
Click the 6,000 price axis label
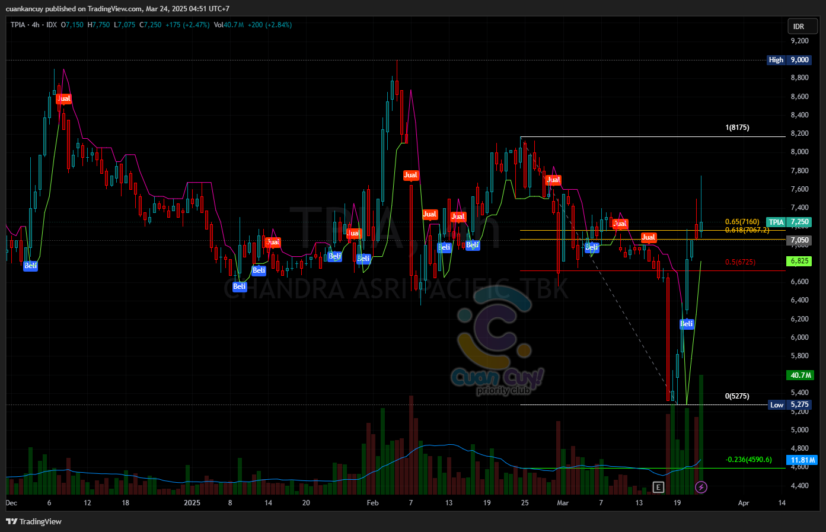[x=799, y=337]
